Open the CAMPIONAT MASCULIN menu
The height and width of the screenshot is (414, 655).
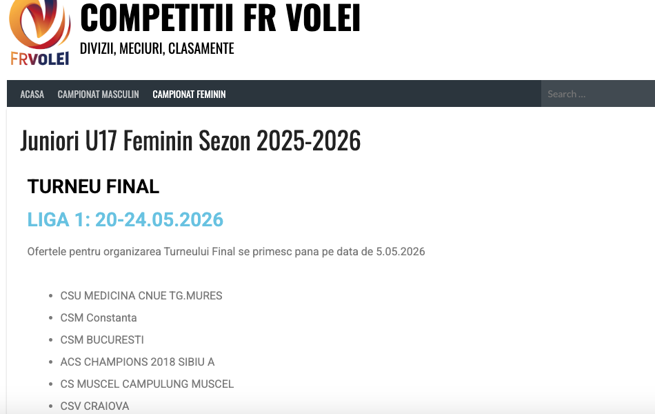coord(98,94)
